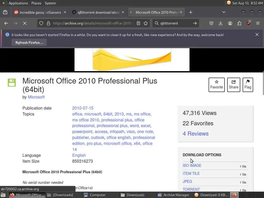Open the 4 Reviews link
264x198 pixels.
[x=195, y=134]
